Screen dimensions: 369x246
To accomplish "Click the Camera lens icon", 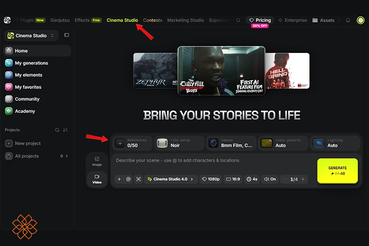I will click(x=213, y=143).
